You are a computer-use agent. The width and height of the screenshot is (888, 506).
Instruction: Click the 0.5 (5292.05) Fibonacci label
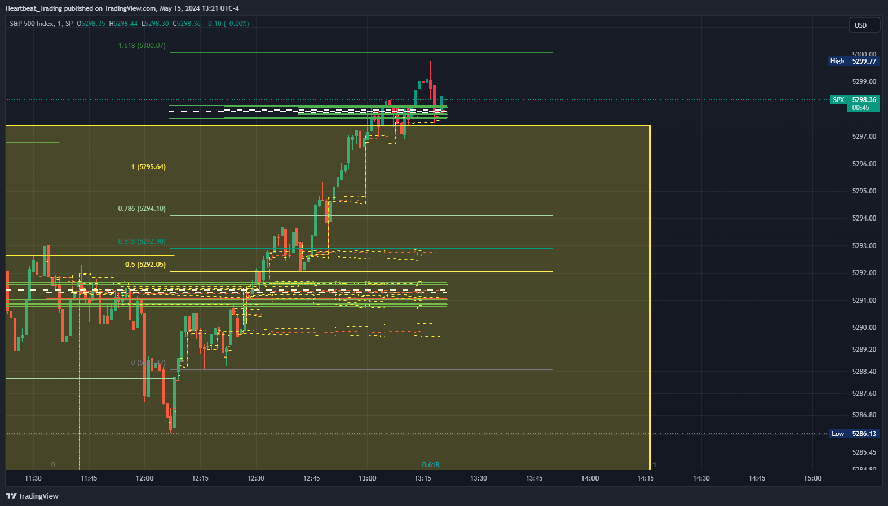(145, 265)
